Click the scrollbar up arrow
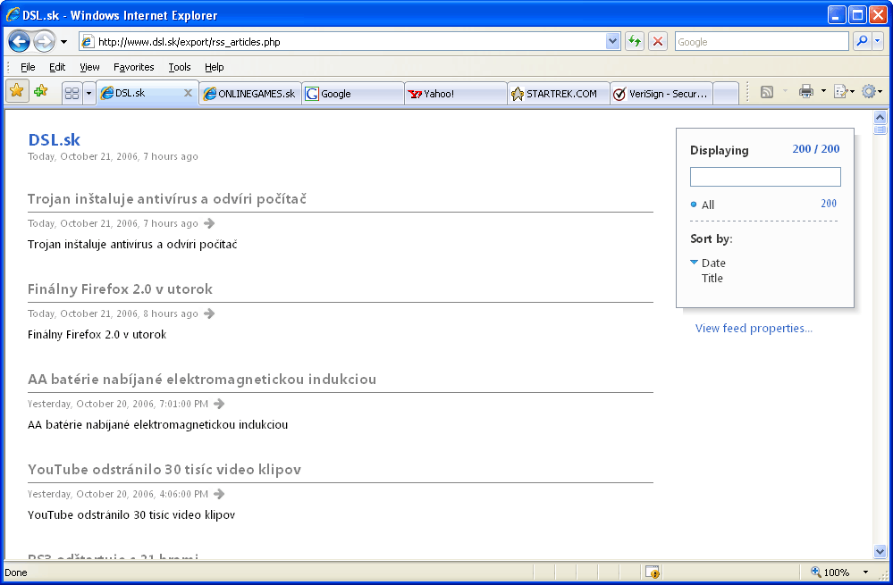Image resolution: width=893 pixels, height=585 pixels. 880,117
